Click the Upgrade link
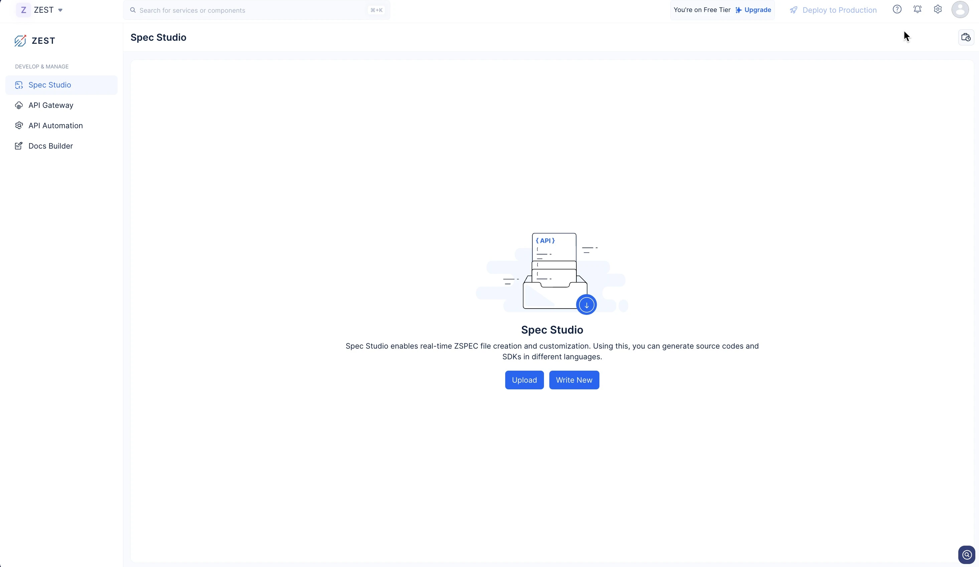979x567 pixels. click(757, 10)
